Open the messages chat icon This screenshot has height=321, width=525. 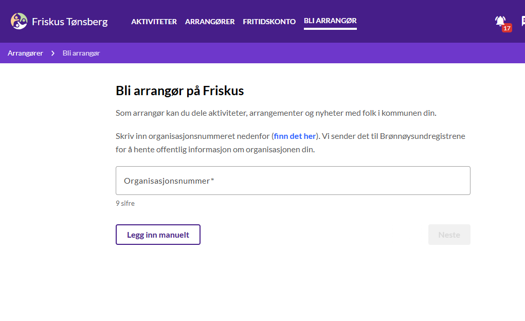(523, 22)
